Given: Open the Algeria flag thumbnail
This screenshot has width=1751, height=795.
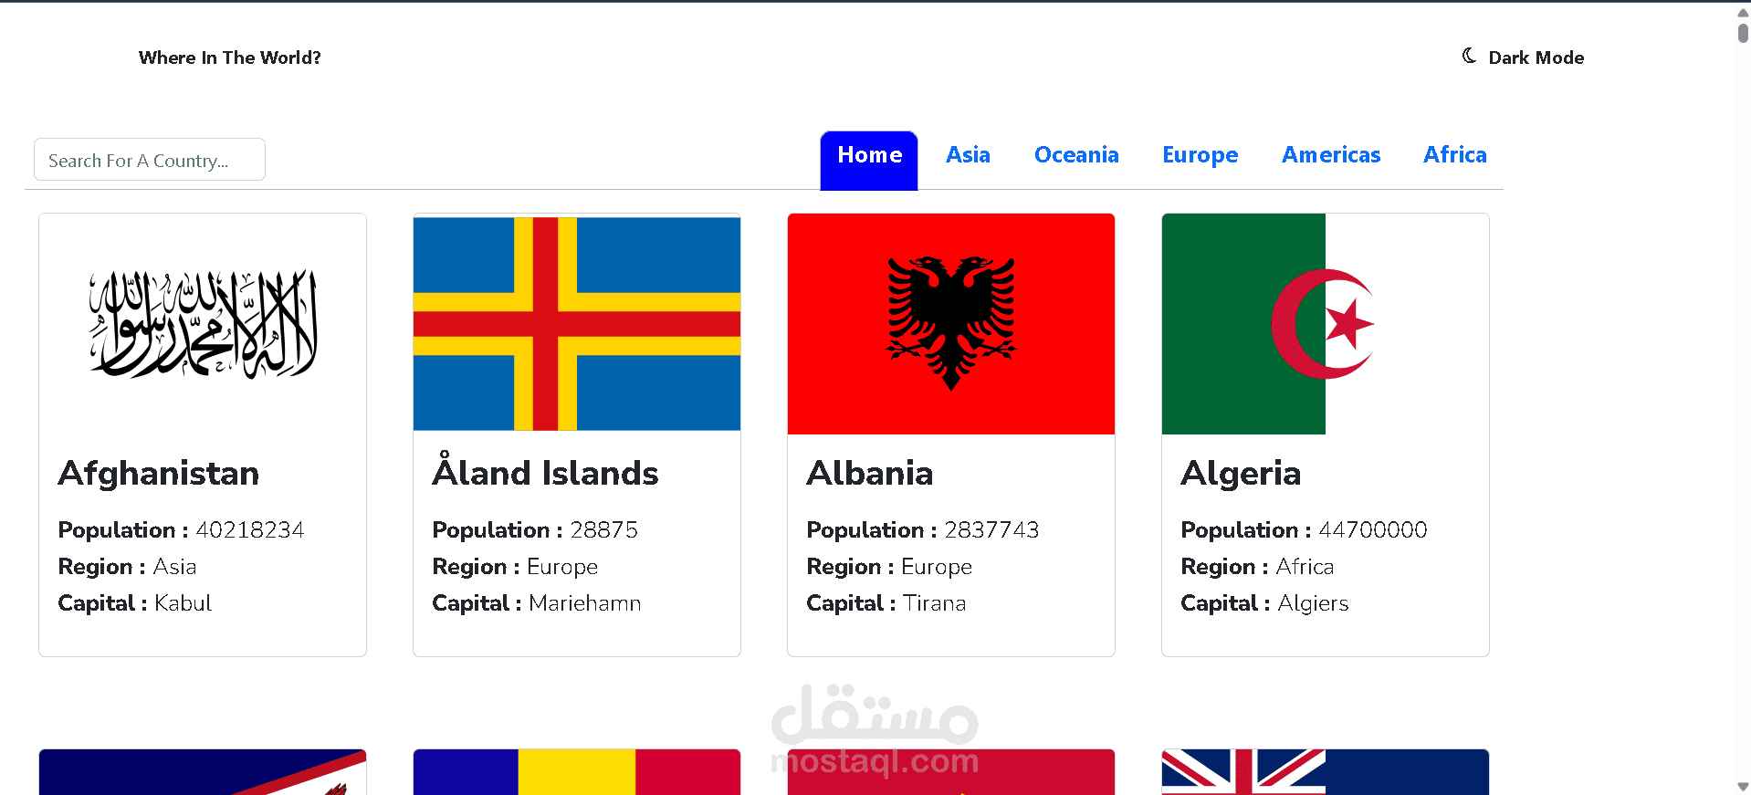Looking at the screenshot, I should (1326, 324).
